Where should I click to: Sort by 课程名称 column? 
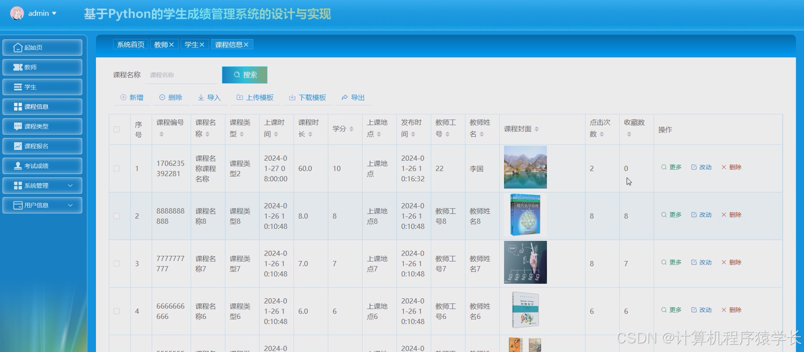(207, 134)
